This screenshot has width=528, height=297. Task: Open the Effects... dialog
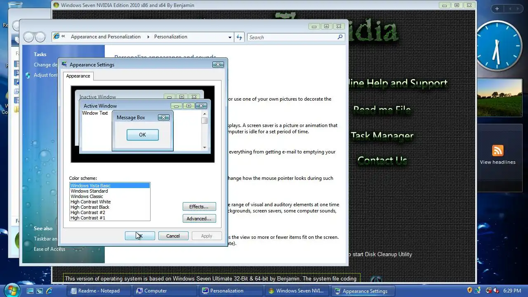click(x=199, y=207)
